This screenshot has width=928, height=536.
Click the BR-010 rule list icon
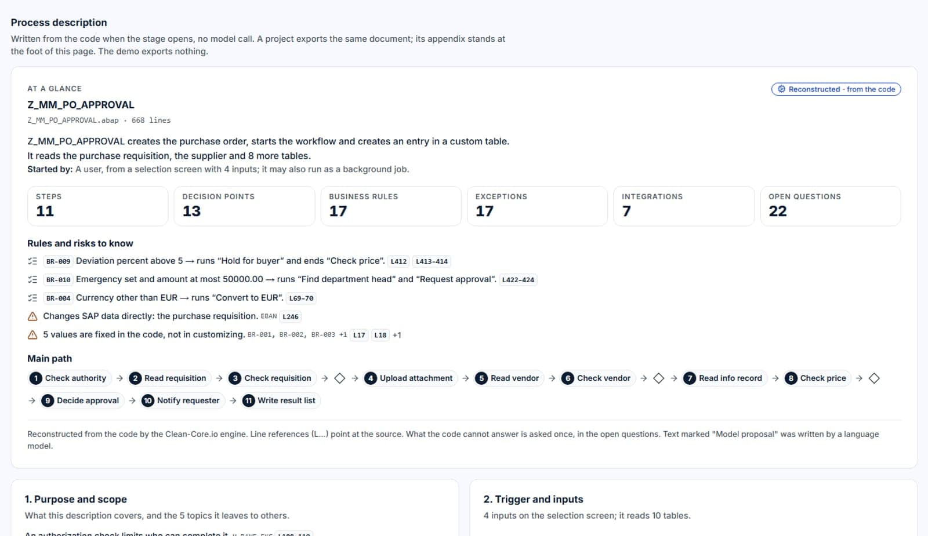[32, 280]
